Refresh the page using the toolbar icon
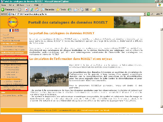 32,10
